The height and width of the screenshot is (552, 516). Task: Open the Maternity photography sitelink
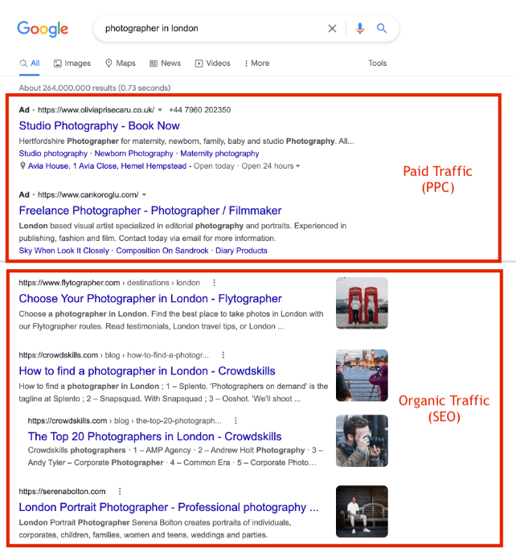pyautogui.click(x=219, y=153)
